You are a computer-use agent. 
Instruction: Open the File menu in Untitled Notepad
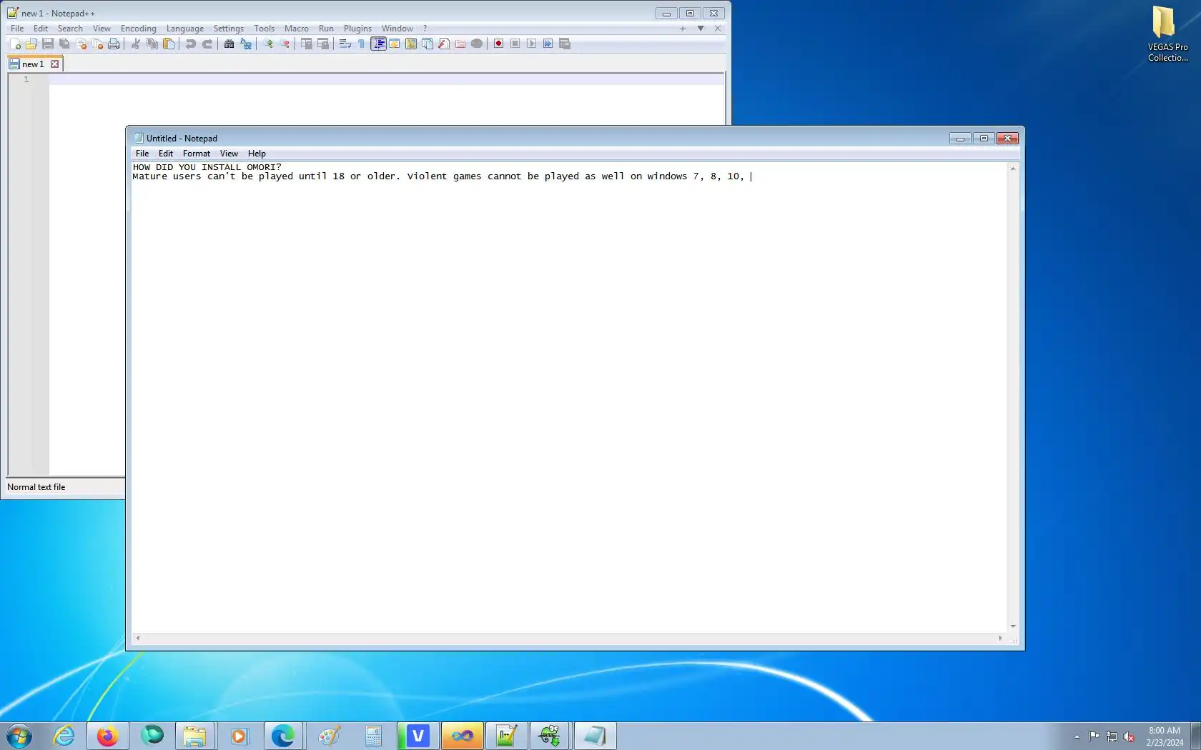pos(142,154)
